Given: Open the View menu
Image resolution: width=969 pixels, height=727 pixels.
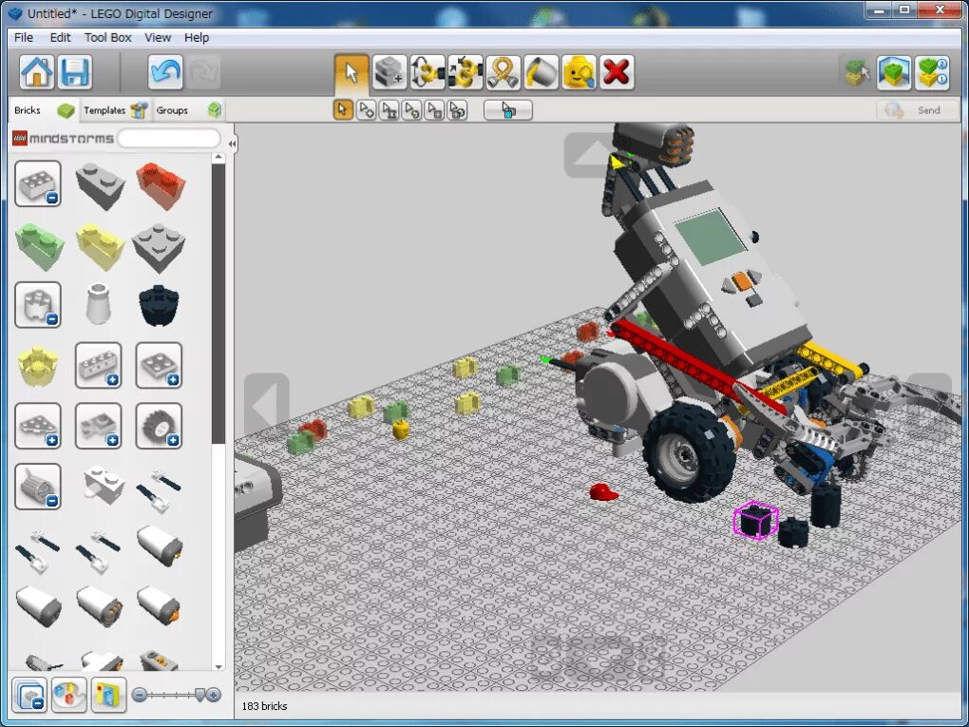Looking at the screenshot, I should [x=158, y=38].
